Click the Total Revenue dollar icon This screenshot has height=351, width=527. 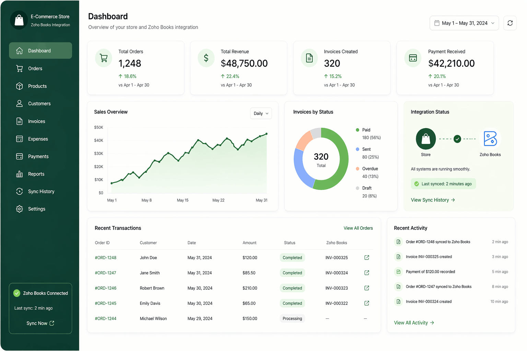click(206, 58)
